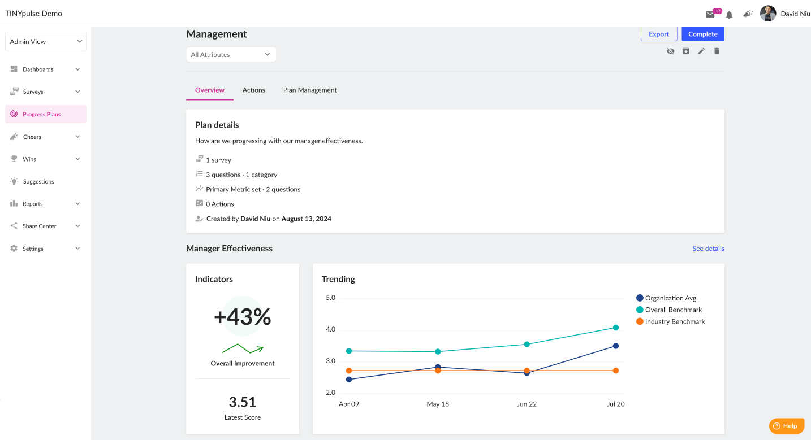
Task: Click the archive plan icon
Action: (686, 51)
